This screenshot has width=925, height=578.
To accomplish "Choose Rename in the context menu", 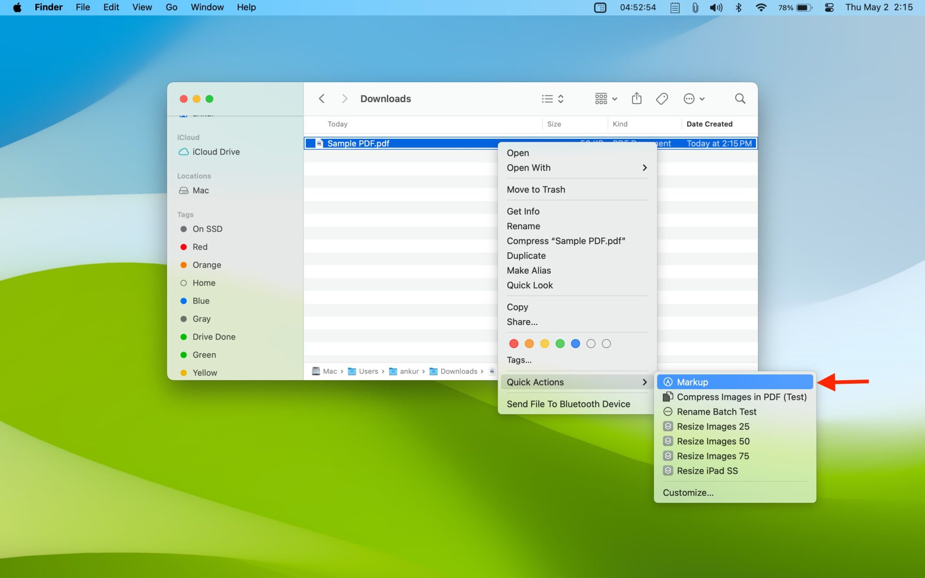I will point(577,226).
